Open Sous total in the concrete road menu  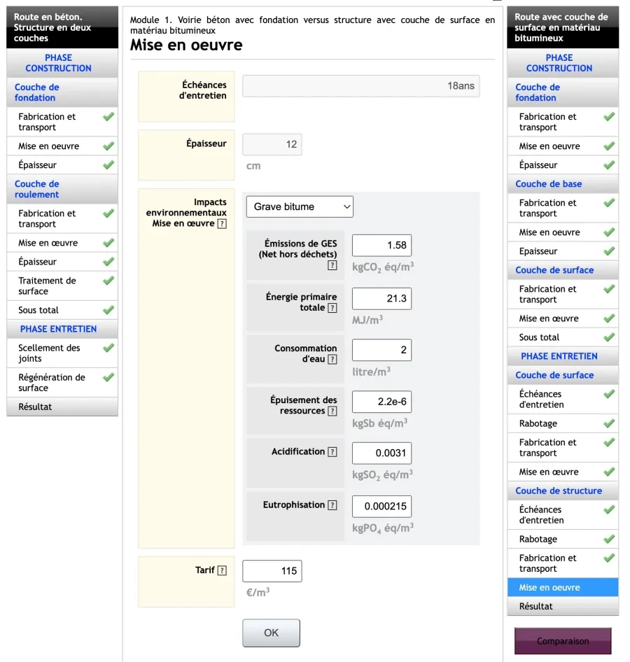[62, 310]
